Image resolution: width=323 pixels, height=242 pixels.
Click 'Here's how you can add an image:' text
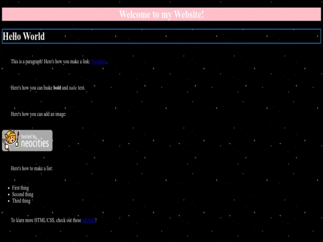[38, 114]
